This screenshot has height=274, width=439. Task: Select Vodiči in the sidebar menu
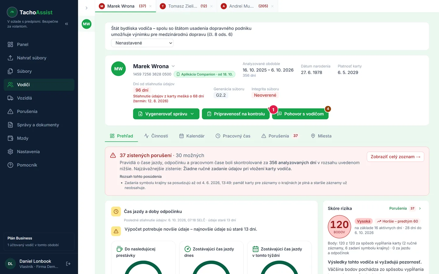pyautogui.click(x=39, y=85)
